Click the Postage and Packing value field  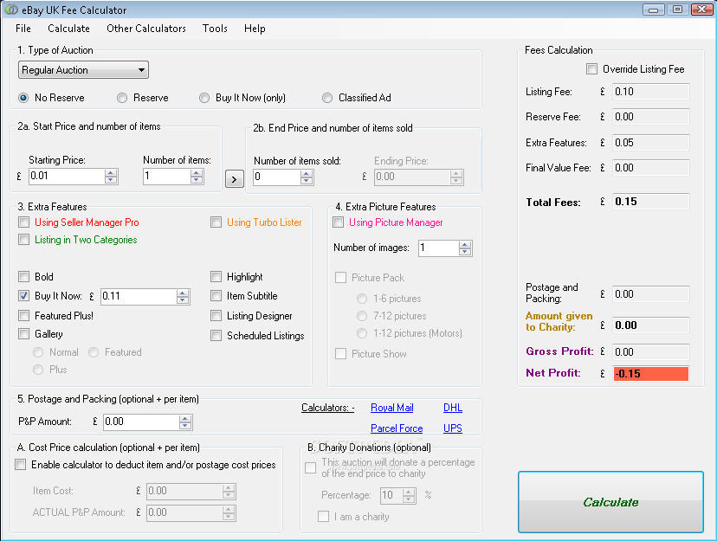[x=650, y=293]
